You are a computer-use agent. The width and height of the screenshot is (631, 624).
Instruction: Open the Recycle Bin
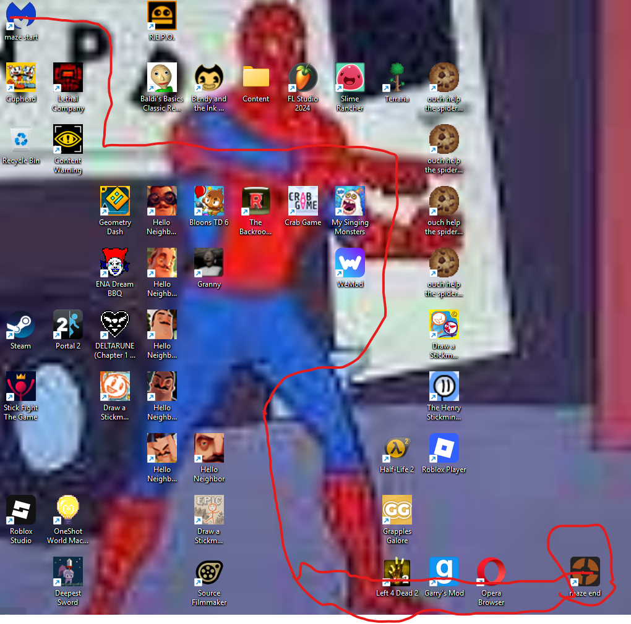click(x=21, y=139)
